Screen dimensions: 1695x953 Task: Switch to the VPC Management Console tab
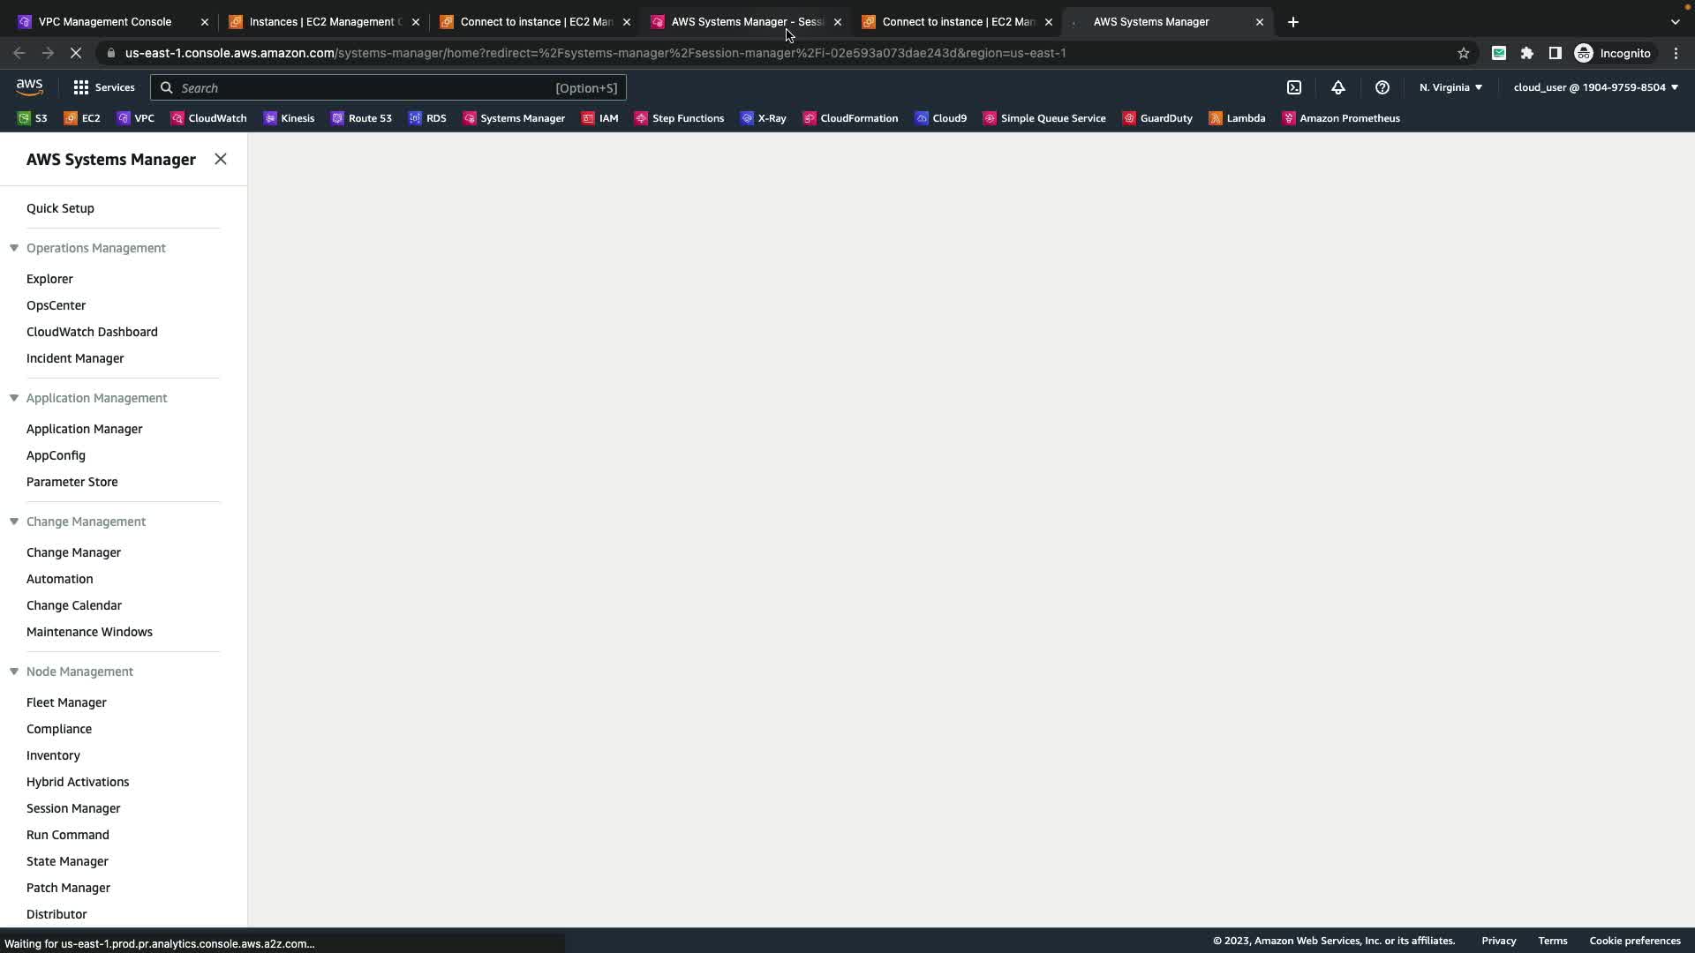click(x=105, y=21)
